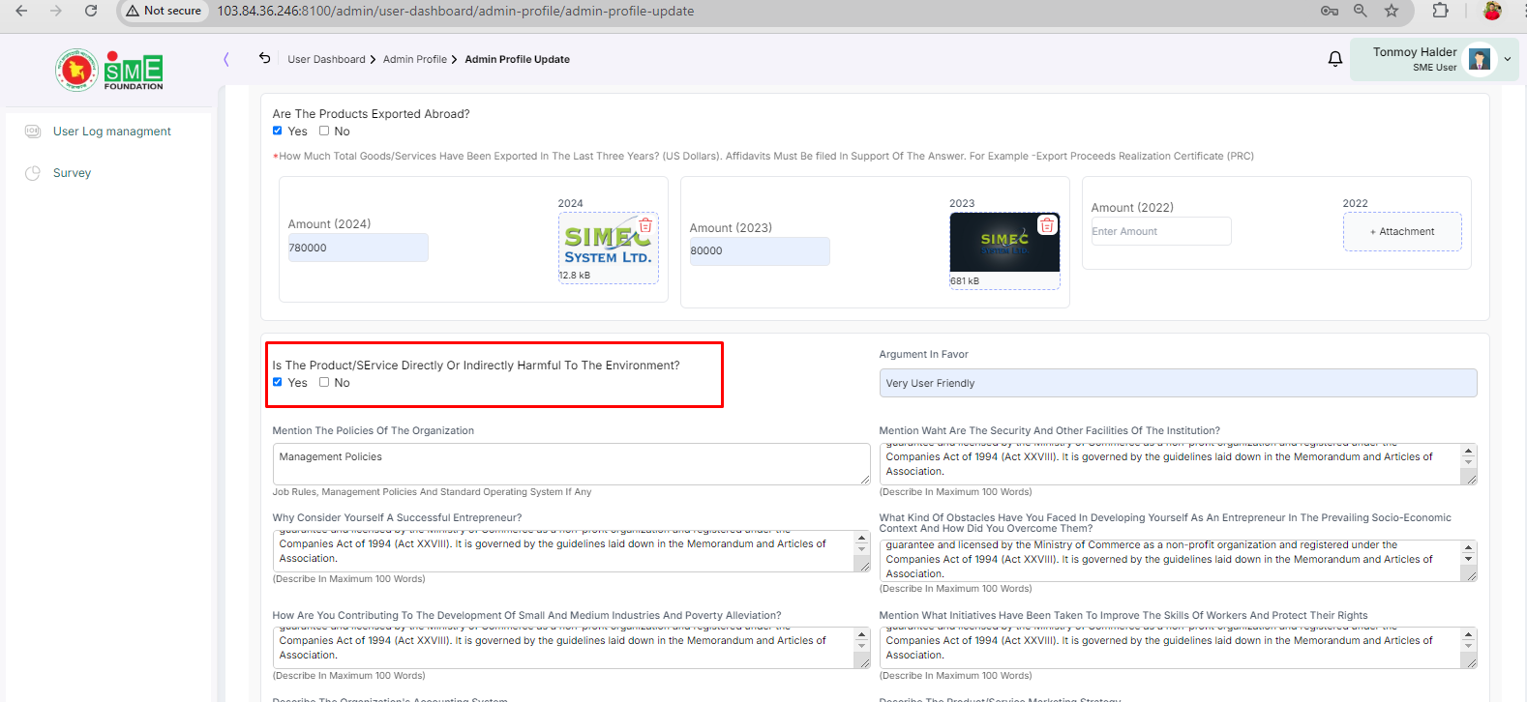Go to Admin Profile breadcrumb
1527x702 pixels.
pyautogui.click(x=415, y=59)
